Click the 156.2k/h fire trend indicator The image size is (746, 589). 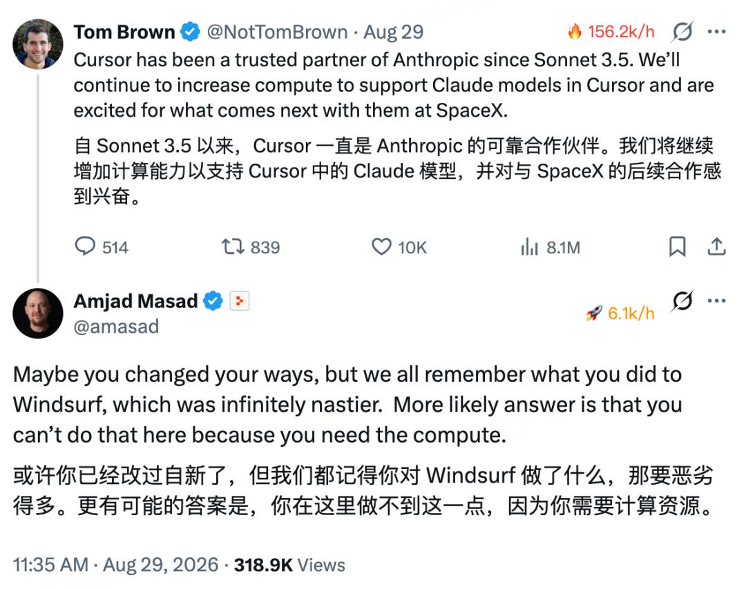611,32
